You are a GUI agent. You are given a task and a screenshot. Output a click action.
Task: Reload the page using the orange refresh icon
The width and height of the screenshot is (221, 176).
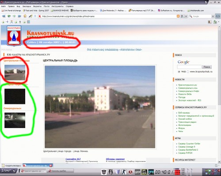tap(25, 16)
